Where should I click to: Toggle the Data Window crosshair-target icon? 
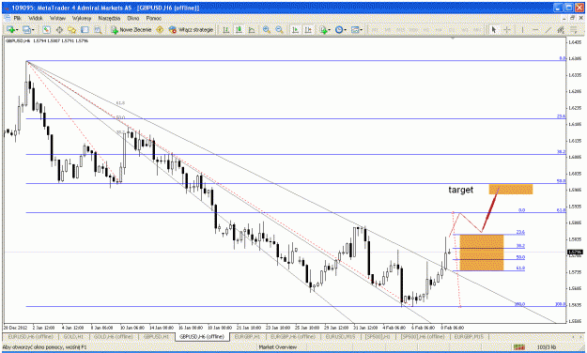click(59, 29)
